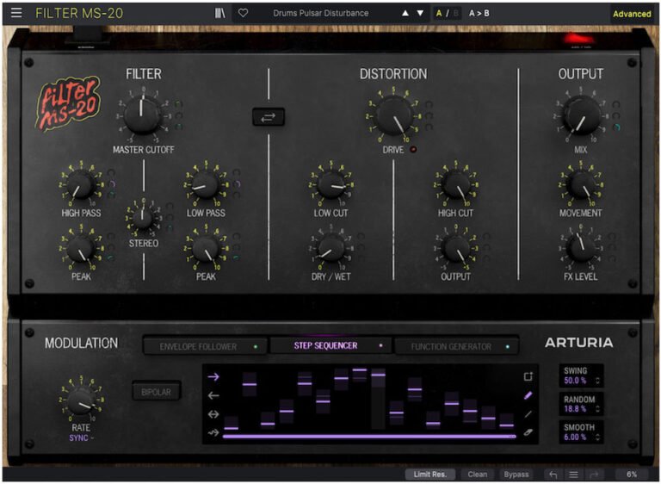The image size is (661, 484).
Task: Click the sequencer length bar
Action: point(369,437)
